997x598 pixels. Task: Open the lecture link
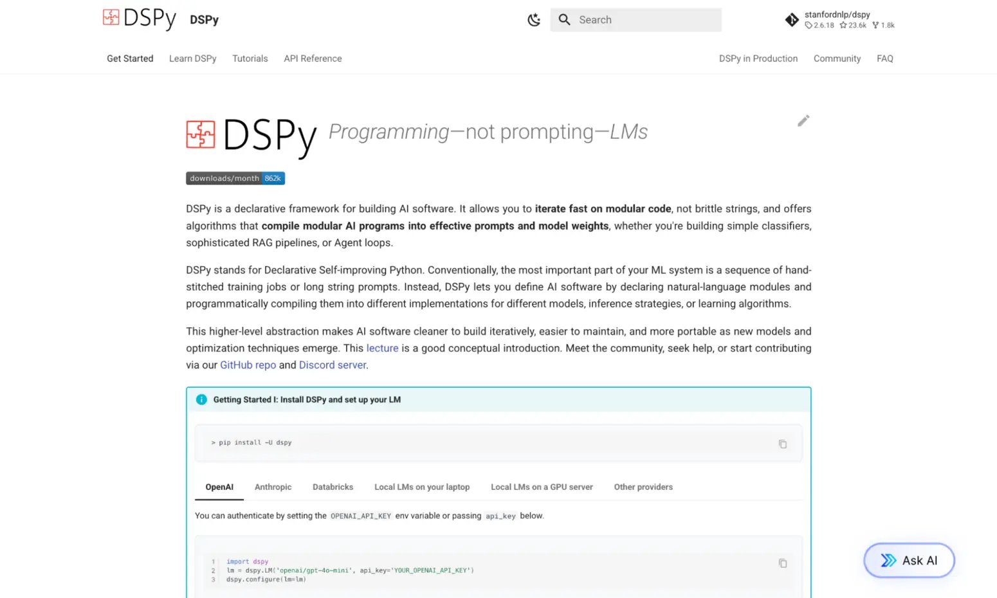click(382, 348)
